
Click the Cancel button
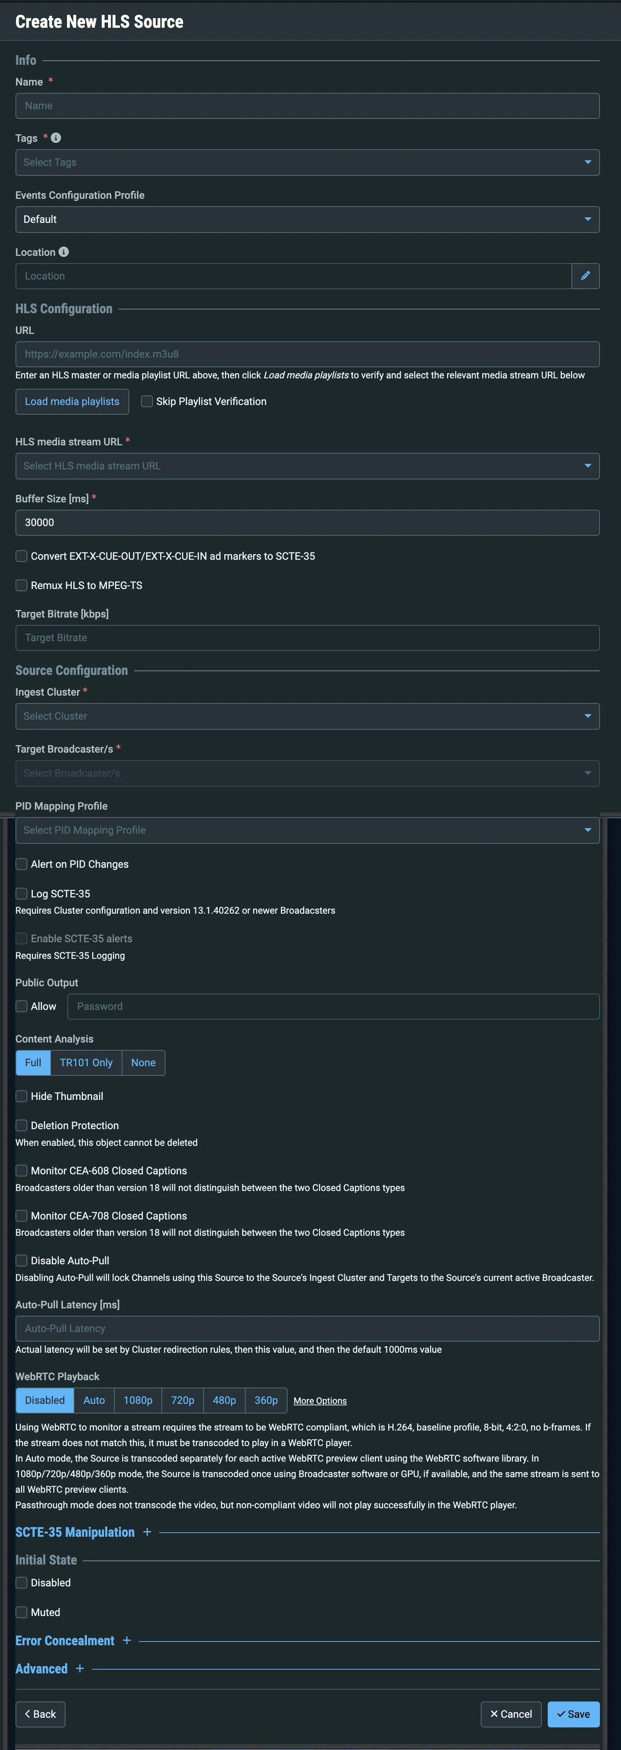pyautogui.click(x=511, y=1714)
